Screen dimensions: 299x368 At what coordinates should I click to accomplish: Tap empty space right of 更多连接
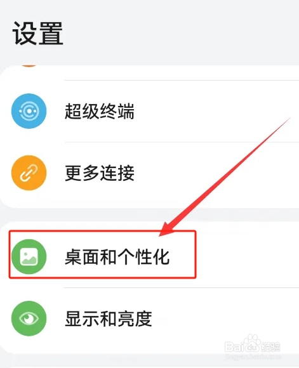pyautogui.click(x=216, y=173)
